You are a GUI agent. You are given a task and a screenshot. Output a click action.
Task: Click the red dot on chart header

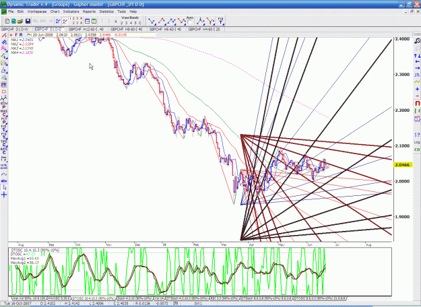tap(11, 35)
